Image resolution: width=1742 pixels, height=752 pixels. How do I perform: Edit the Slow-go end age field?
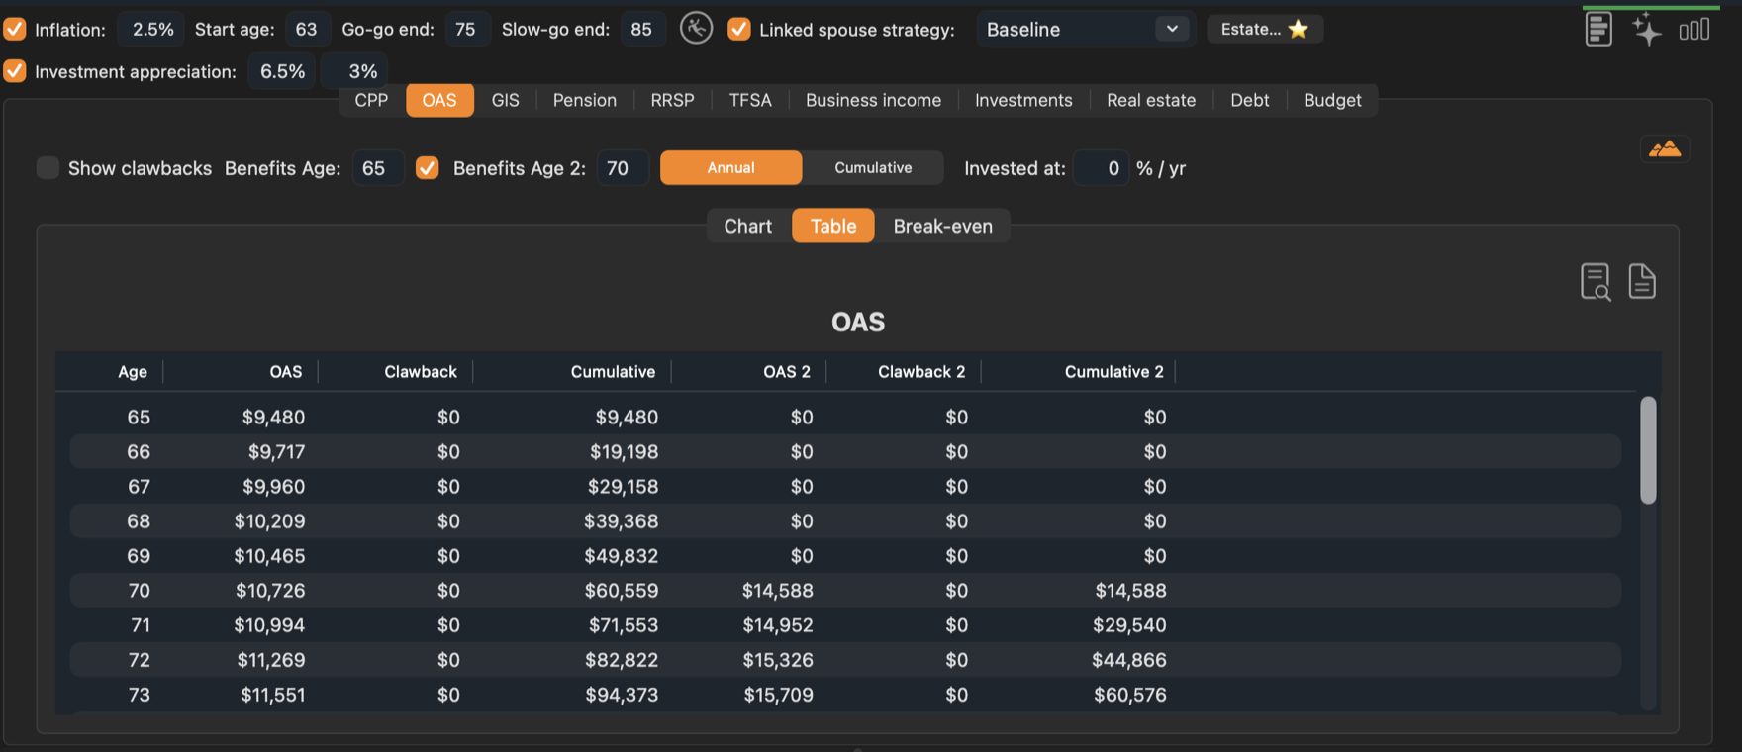click(641, 29)
